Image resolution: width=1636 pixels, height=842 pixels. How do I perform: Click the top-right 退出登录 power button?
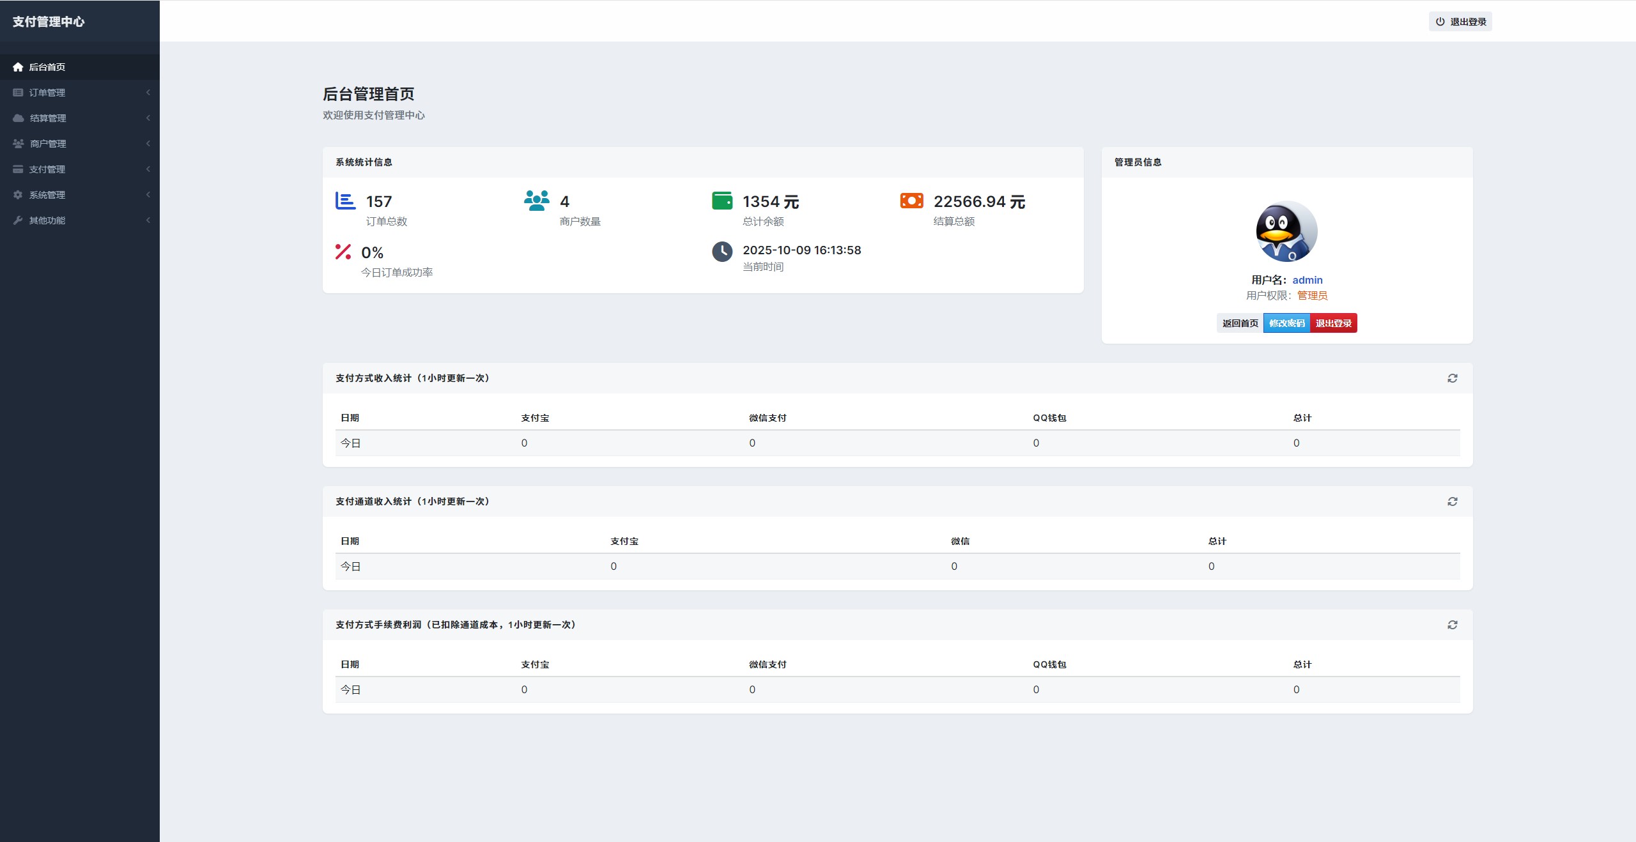[x=1460, y=22]
